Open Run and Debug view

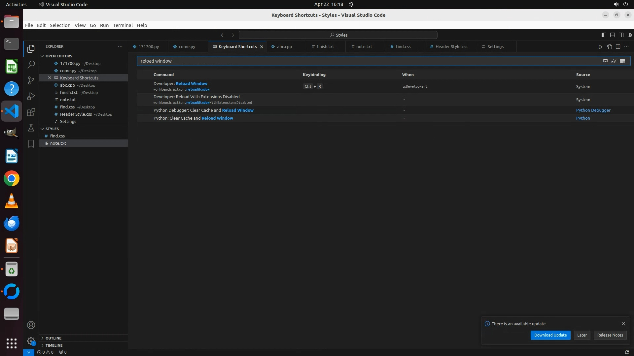click(31, 96)
